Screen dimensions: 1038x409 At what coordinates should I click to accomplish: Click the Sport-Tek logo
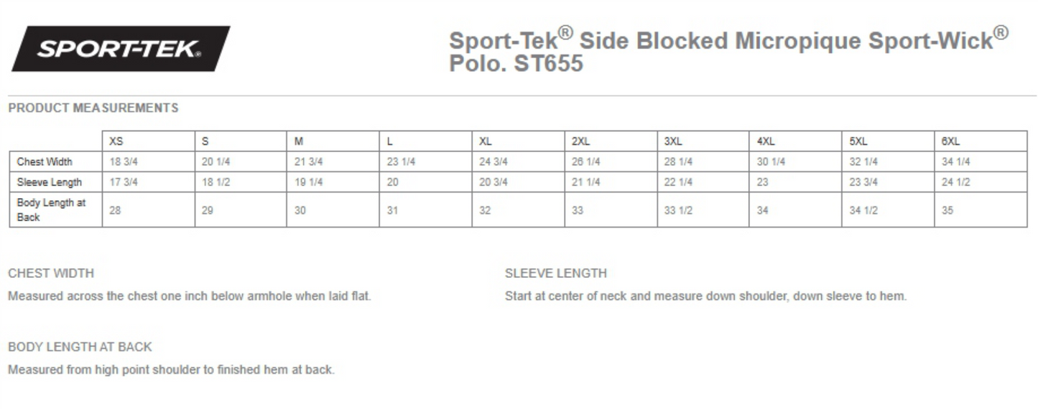click(x=120, y=49)
